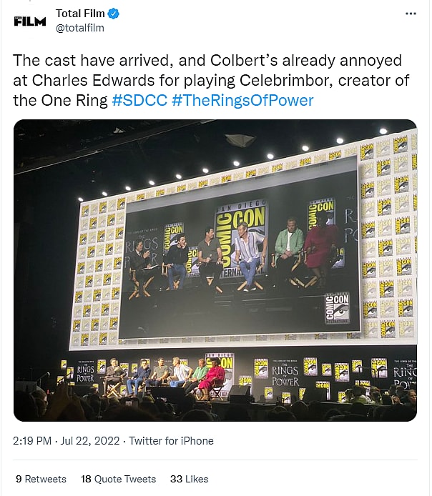Click the blue verified badge

click(113, 14)
